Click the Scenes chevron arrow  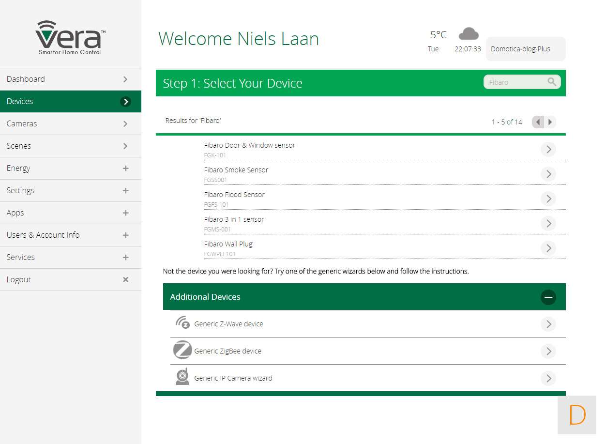[x=125, y=146]
